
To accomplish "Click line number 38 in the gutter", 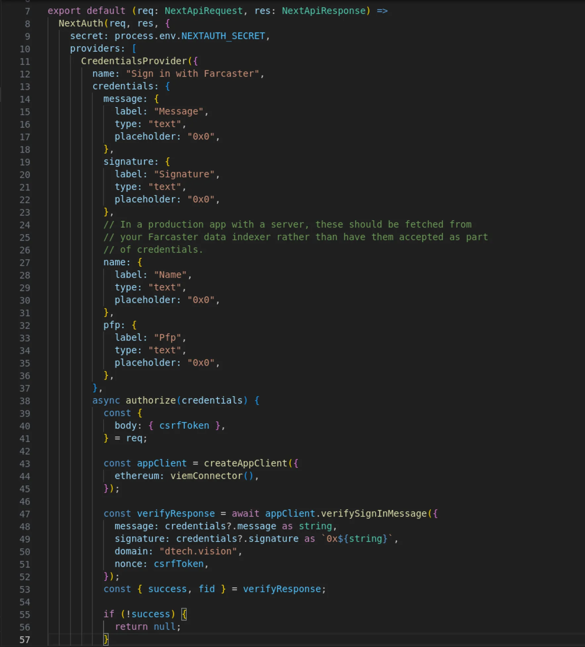I will [x=25, y=401].
